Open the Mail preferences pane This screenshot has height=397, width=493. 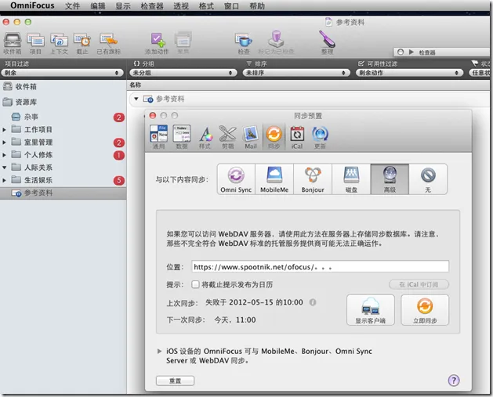251,137
